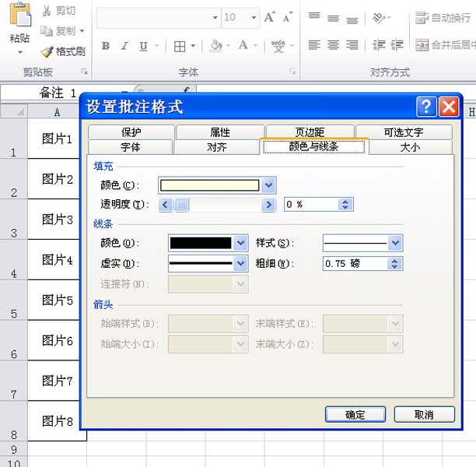476x467 pixels.
Task: Click the cell Borders icon
Action: point(180,46)
